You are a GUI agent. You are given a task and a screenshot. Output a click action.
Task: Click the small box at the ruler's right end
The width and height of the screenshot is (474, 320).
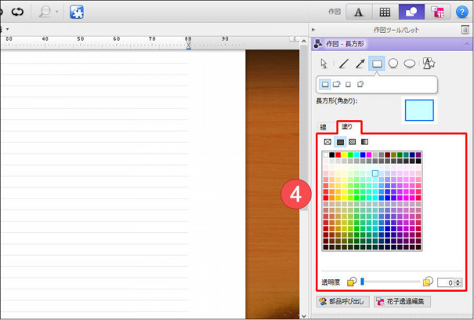coord(294,39)
